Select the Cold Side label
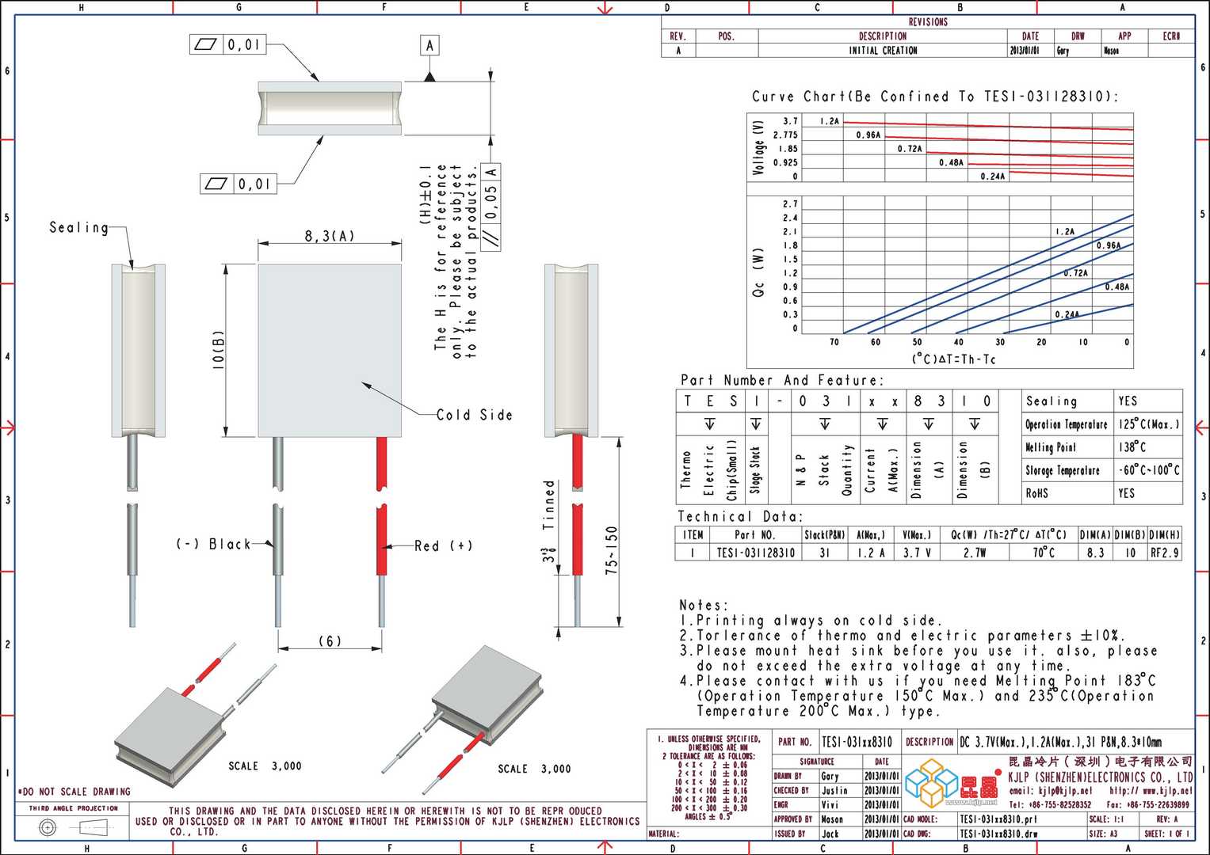1210x855 pixels. point(474,415)
